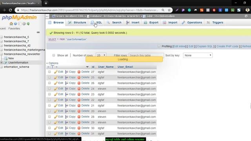The width and height of the screenshot is (251, 141).
Task: Click freelancerkawcha_5 database icon
Action: tap(2, 37)
